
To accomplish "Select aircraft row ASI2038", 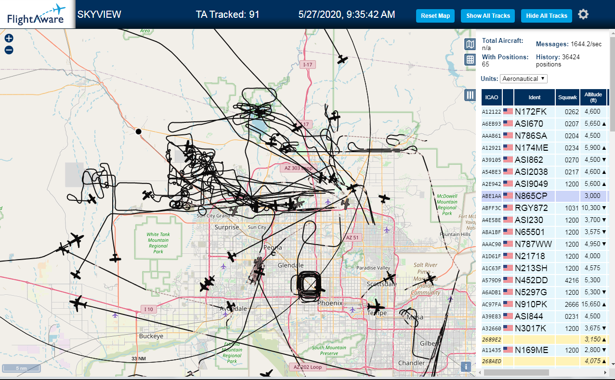I will click(544, 172).
